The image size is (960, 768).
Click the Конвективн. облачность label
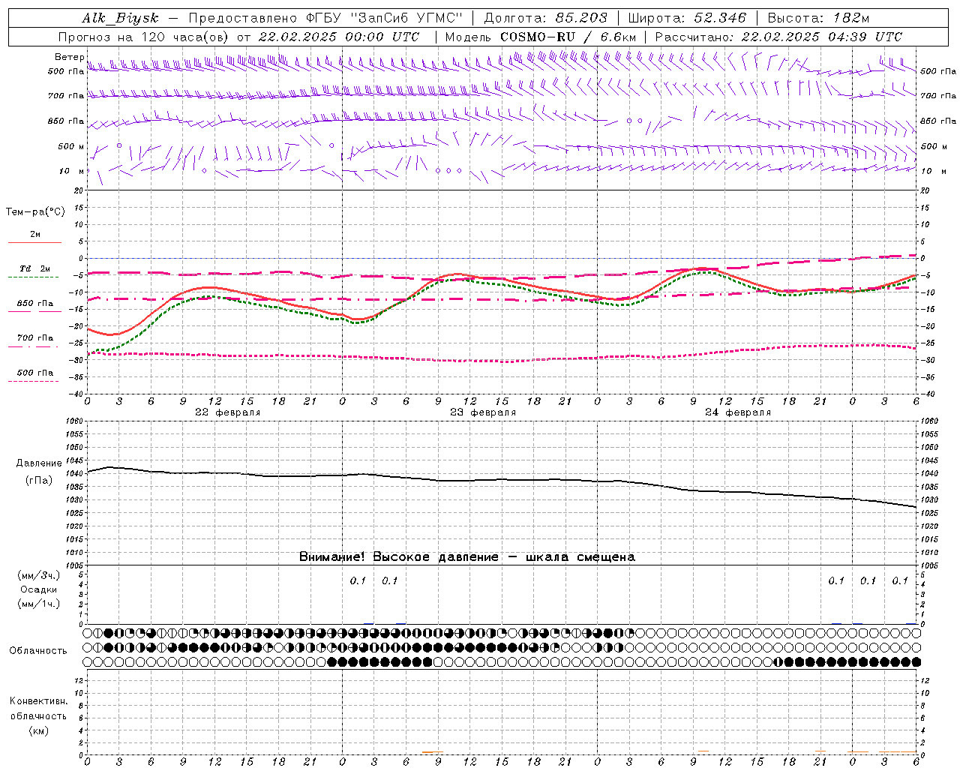(38, 709)
